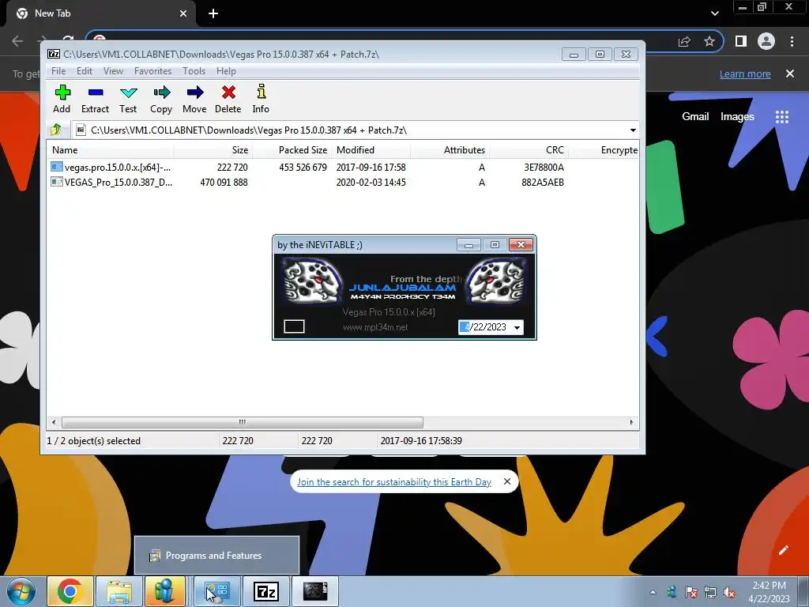Open Windows Explorer from the taskbar
Image resolution: width=809 pixels, height=607 pixels.
point(119,591)
